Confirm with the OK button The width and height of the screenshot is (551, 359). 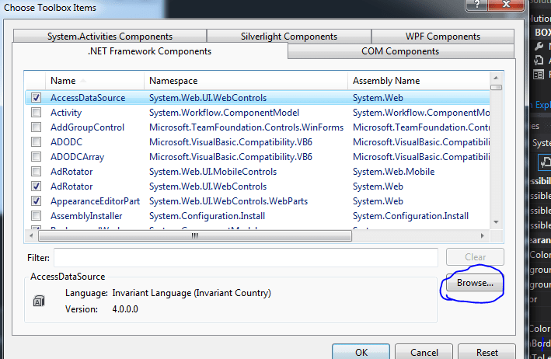coord(361,352)
